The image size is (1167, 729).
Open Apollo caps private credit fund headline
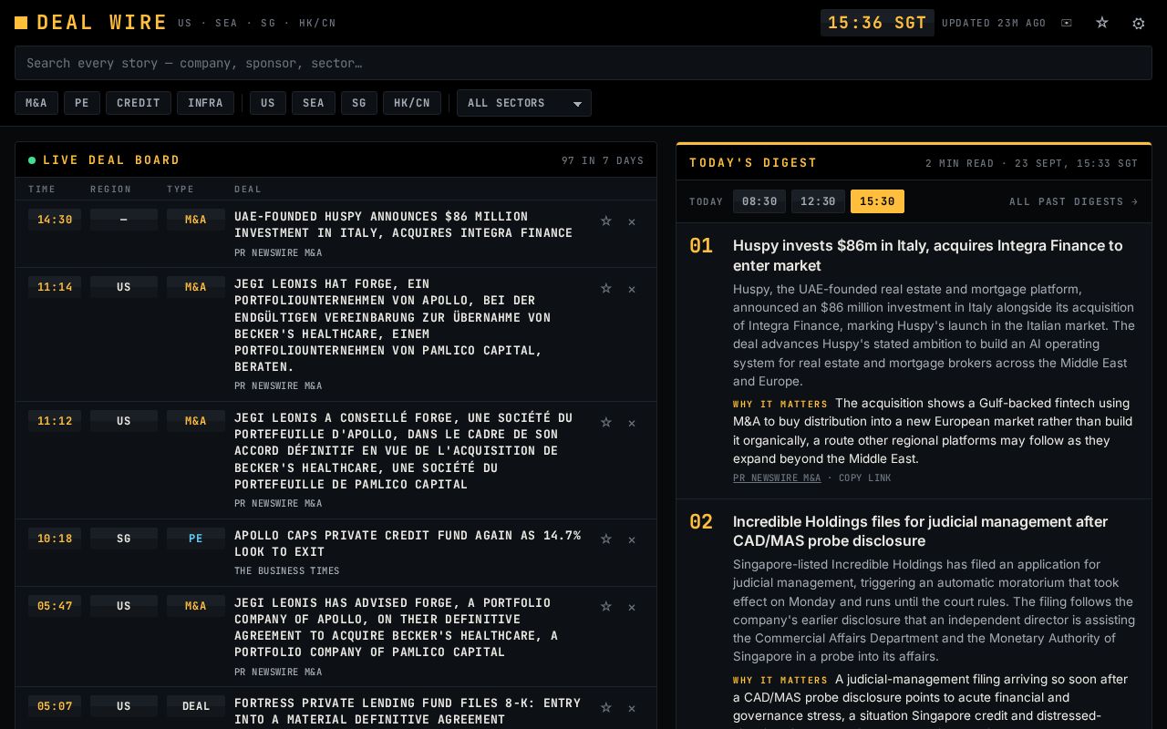(x=408, y=543)
